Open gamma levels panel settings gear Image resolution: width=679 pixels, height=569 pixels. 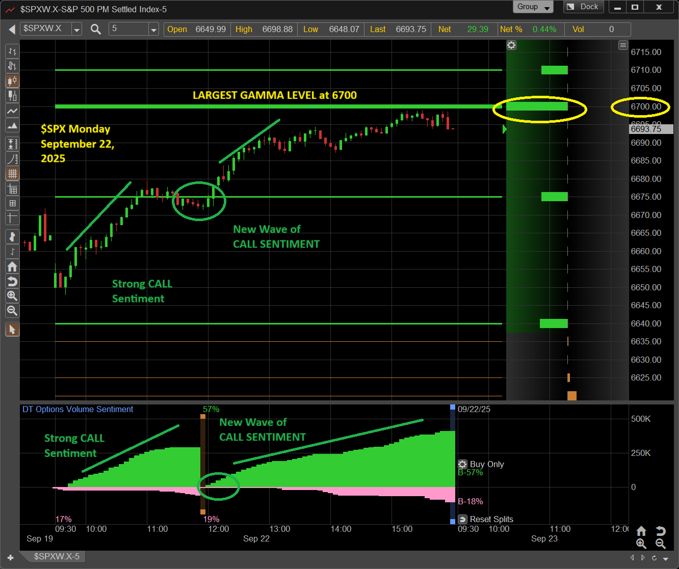[511, 45]
